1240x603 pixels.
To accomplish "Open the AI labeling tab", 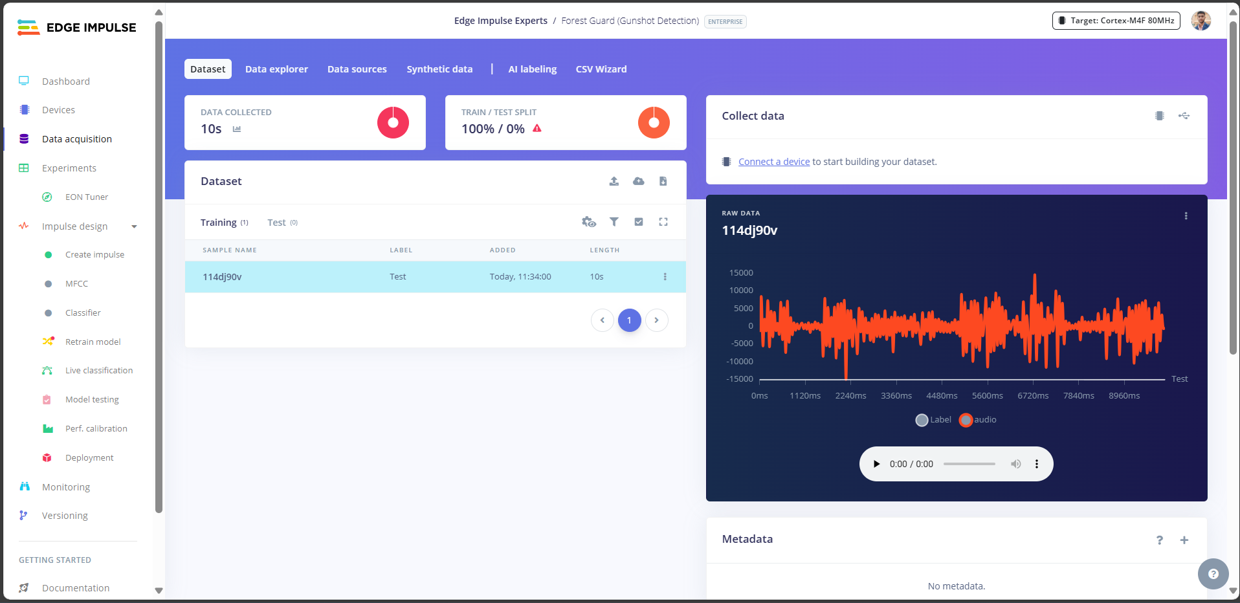I will coord(533,69).
